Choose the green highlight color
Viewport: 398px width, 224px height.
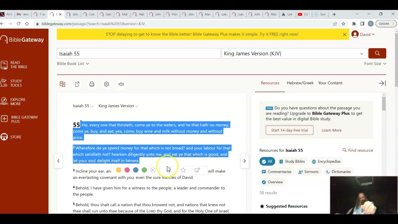click(144, 170)
